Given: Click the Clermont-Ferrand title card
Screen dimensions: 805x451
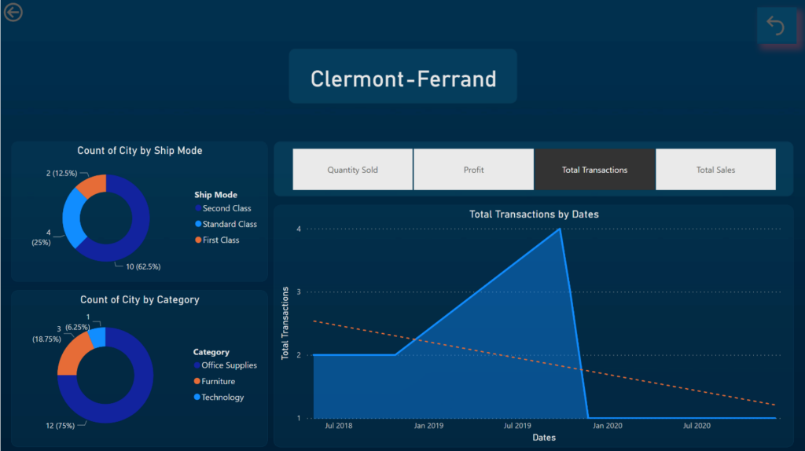Looking at the screenshot, I should [402, 76].
